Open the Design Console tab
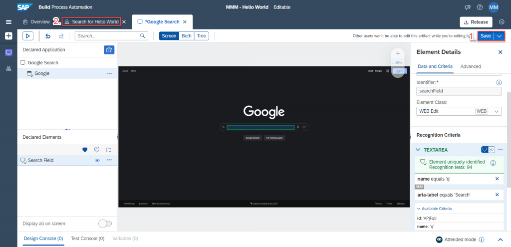511x247 pixels. pos(43,239)
